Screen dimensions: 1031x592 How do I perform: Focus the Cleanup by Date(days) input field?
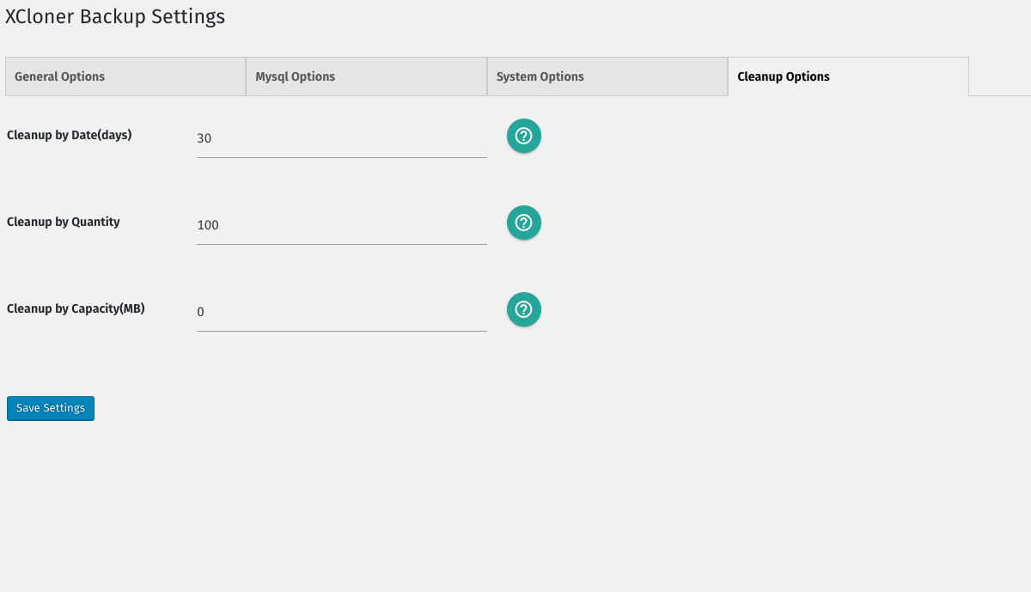[342, 138]
